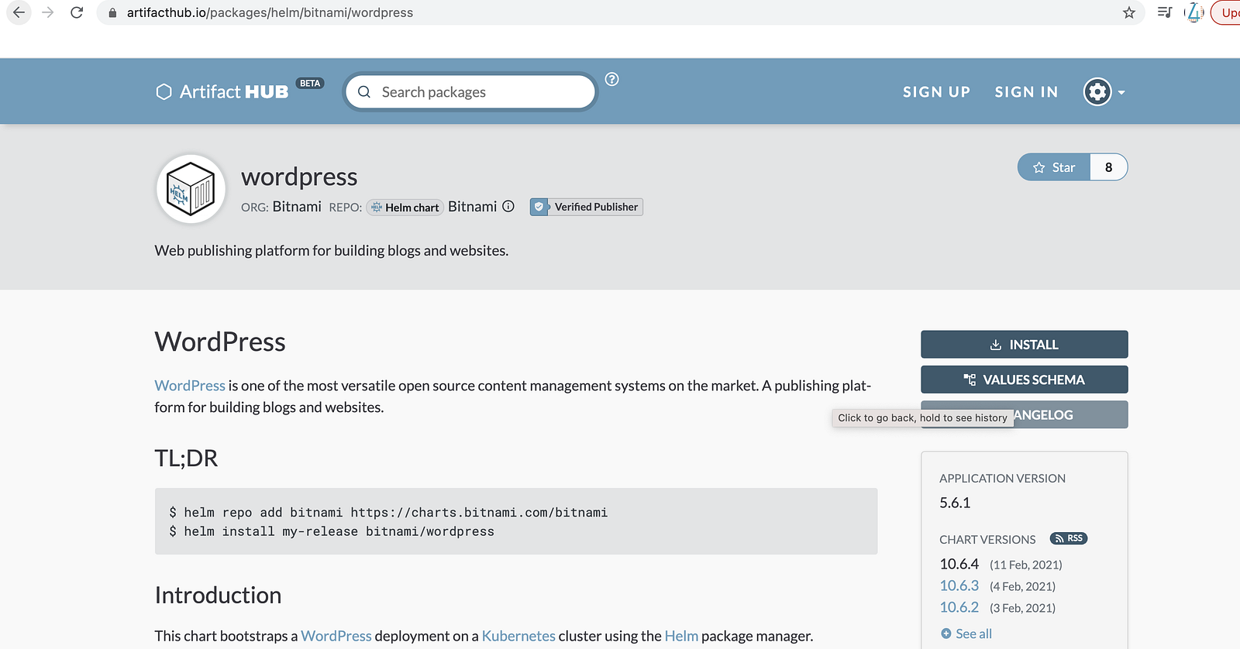Screen dimensions: 1240x649
Task: Click the Artifact HUB hexagon logo
Action: [x=164, y=92]
